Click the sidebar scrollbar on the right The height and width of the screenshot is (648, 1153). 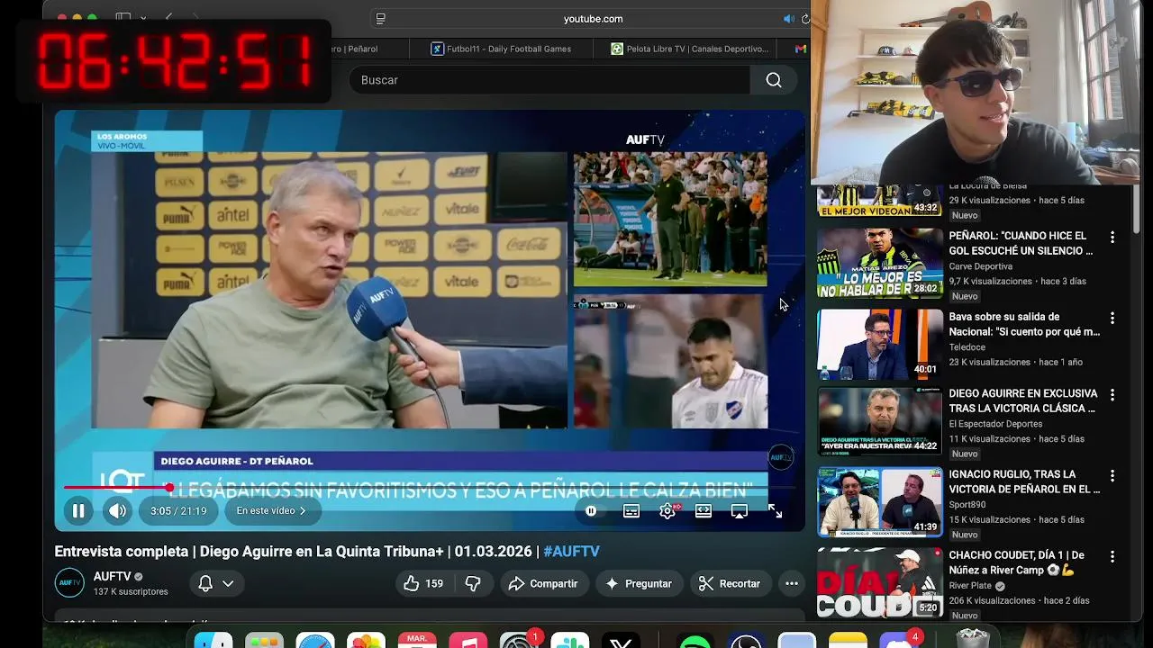[x=1137, y=209]
